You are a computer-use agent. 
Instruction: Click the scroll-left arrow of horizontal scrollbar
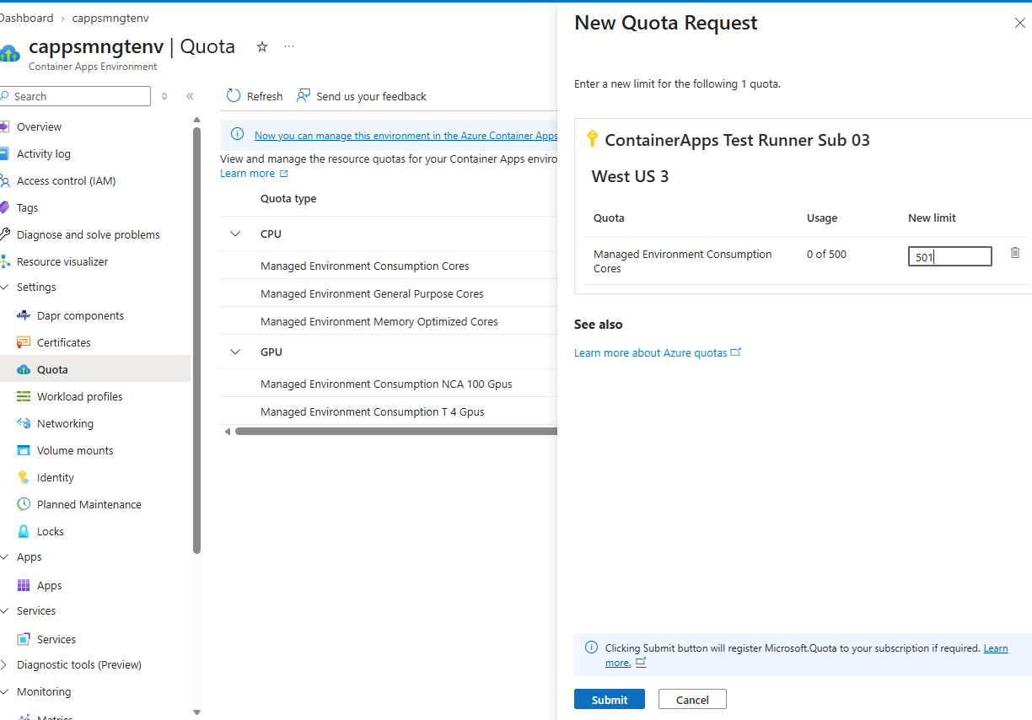[227, 431]
